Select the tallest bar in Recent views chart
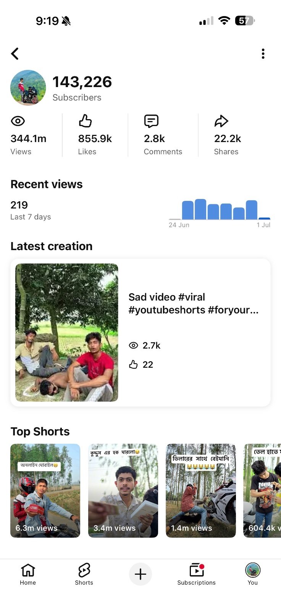 coord(200,209)
